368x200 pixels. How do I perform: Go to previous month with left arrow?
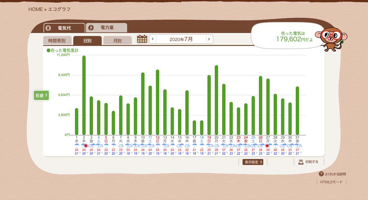tap(153, 39)
